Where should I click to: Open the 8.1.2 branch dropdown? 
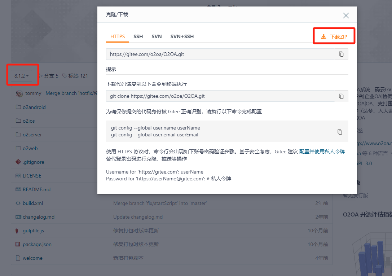22,76
